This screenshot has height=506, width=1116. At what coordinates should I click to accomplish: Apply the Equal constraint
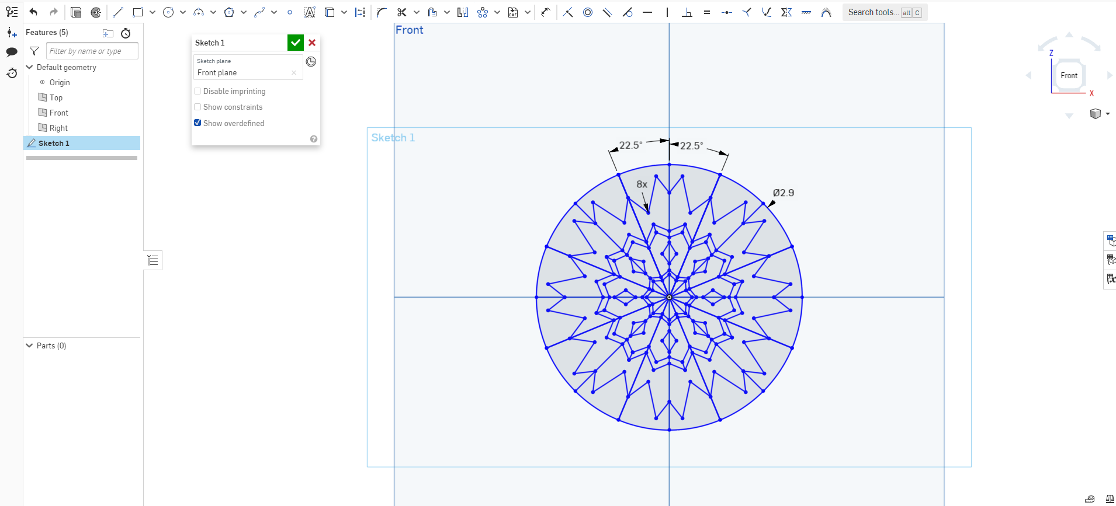click(x=707, y=12)
